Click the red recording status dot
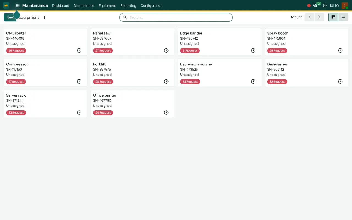This screenshot has height=220, width=352. point(309,5)
